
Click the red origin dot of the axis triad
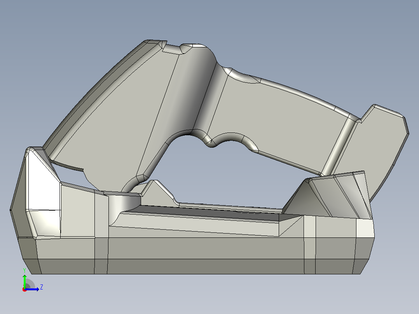24,290
